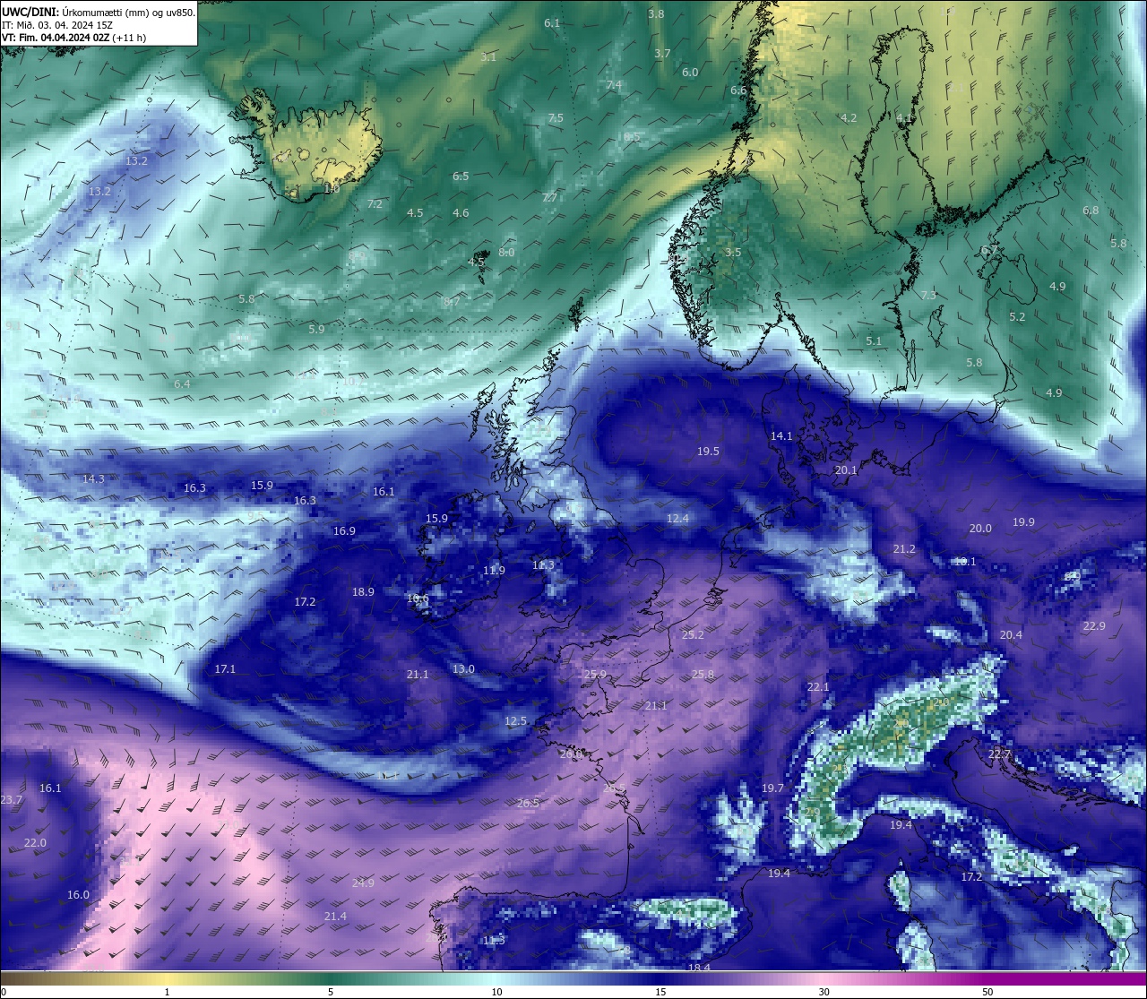Click the 0 tick on color scale
Viewport: 1147px width, 999px height.
point(3,992)
